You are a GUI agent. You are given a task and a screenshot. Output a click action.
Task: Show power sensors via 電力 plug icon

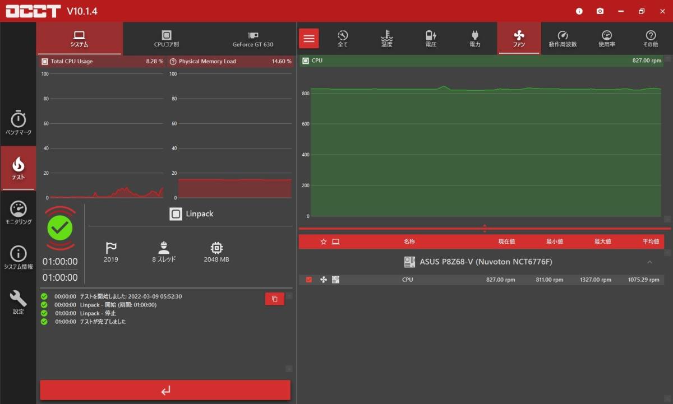[x=474, y=38]
